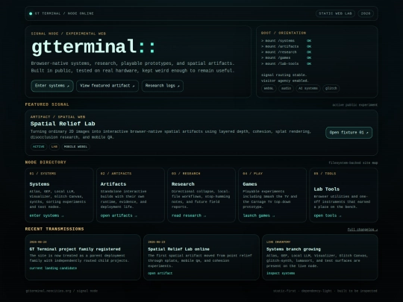Click the NODE DIRECTORY section label
The image size is (403, 302).
pos(46,163)
